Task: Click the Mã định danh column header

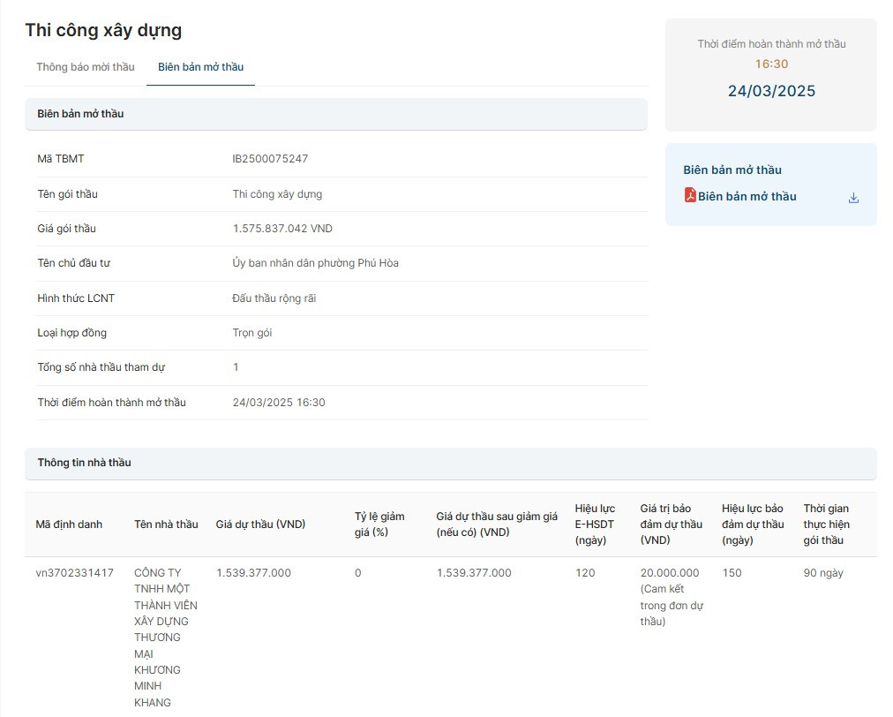Action: (69, 525)
